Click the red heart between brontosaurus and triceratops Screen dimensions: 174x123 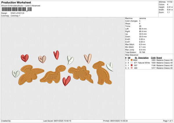tap(66, 81)
